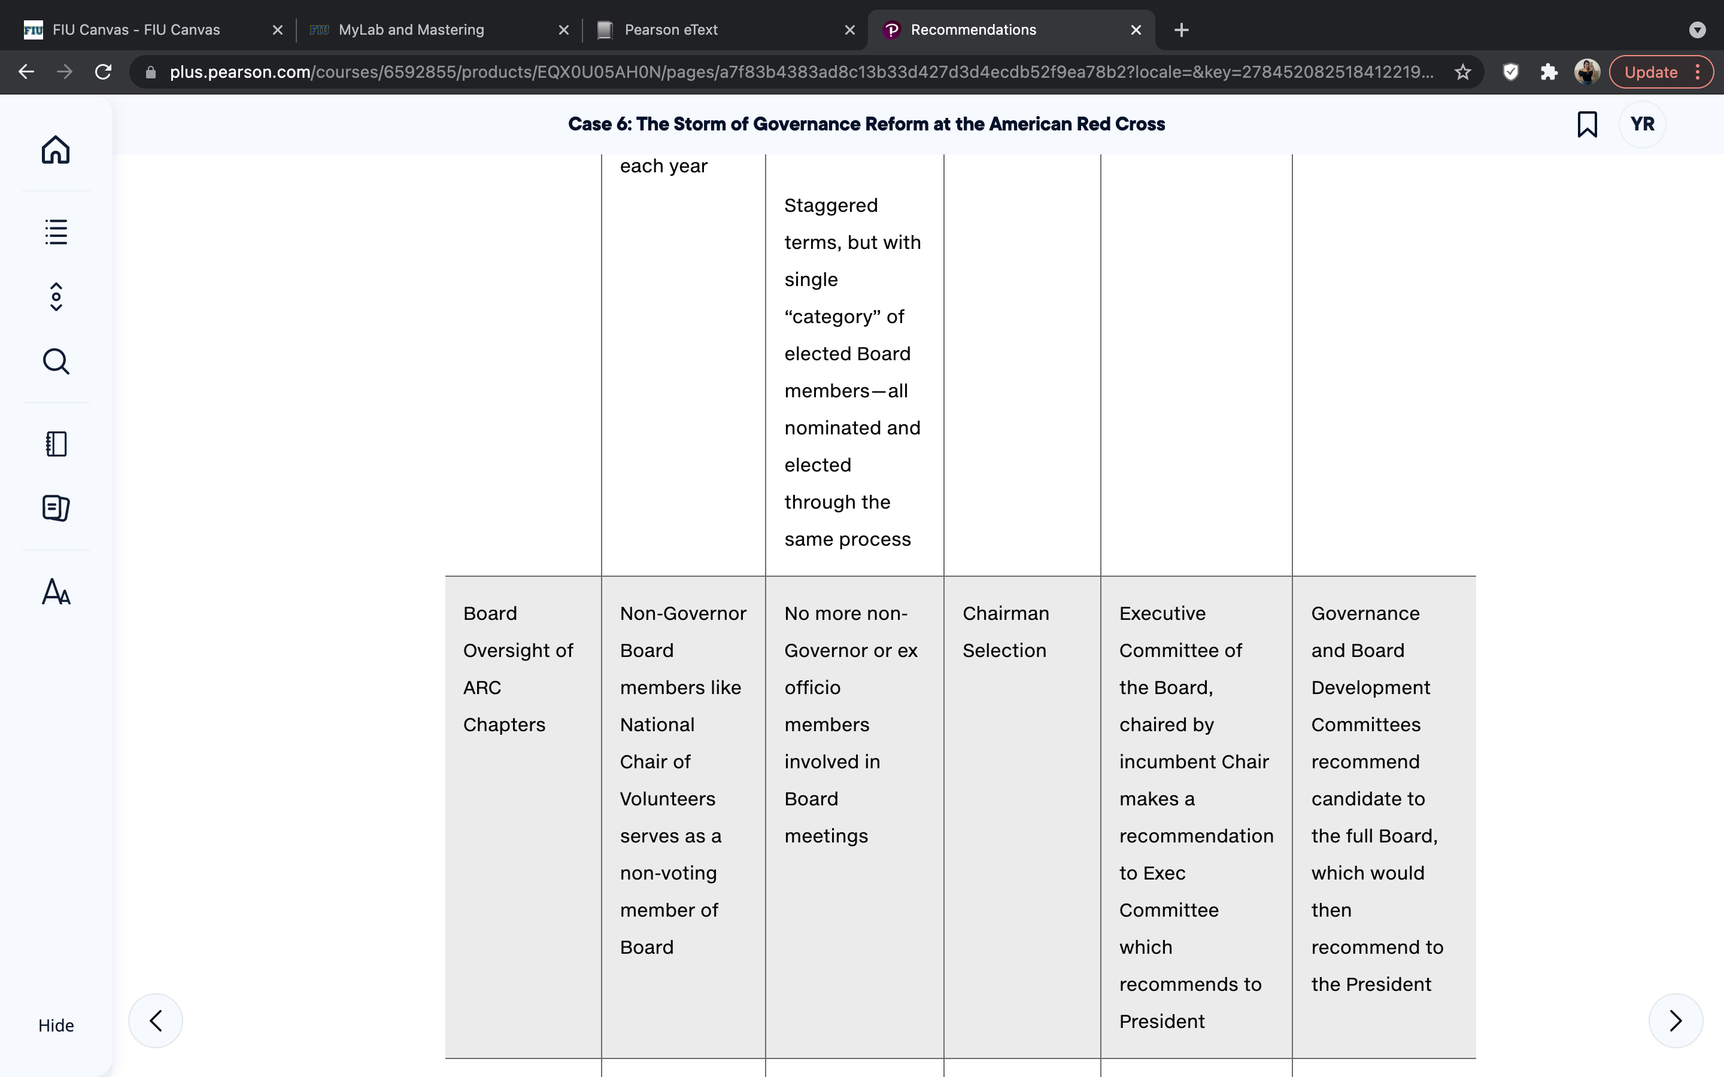
Task: Open the browser extensions puzzle icon
Action: (x=1549, y=72)
